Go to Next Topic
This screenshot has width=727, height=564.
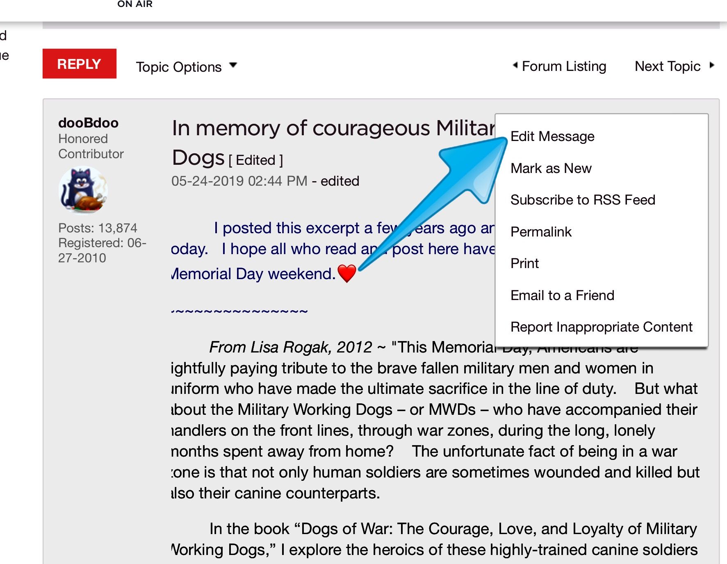pyautogui.click(x=667, y=66)
